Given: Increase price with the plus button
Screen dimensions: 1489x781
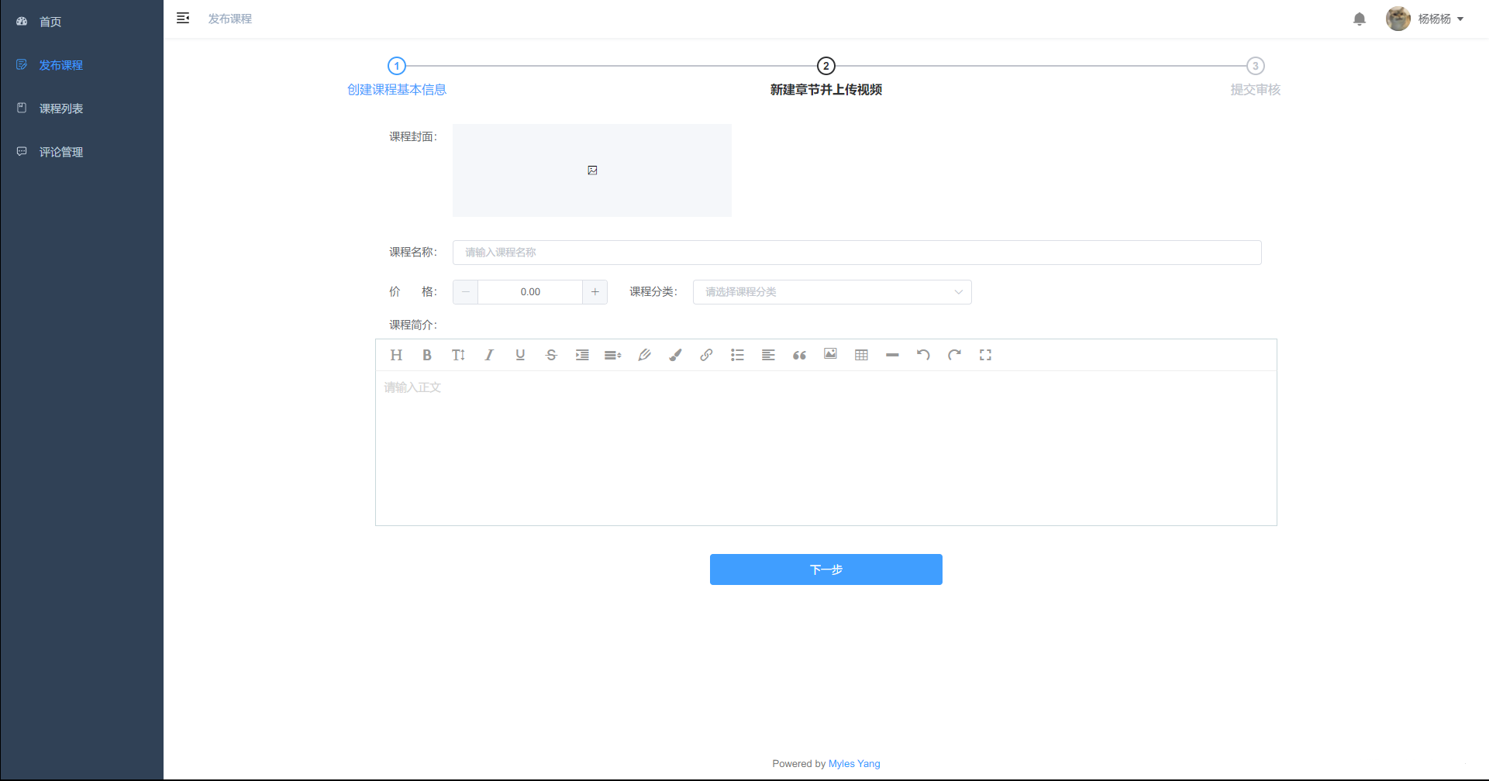Looking at the screenshot, I should click(x=595, y=292).
